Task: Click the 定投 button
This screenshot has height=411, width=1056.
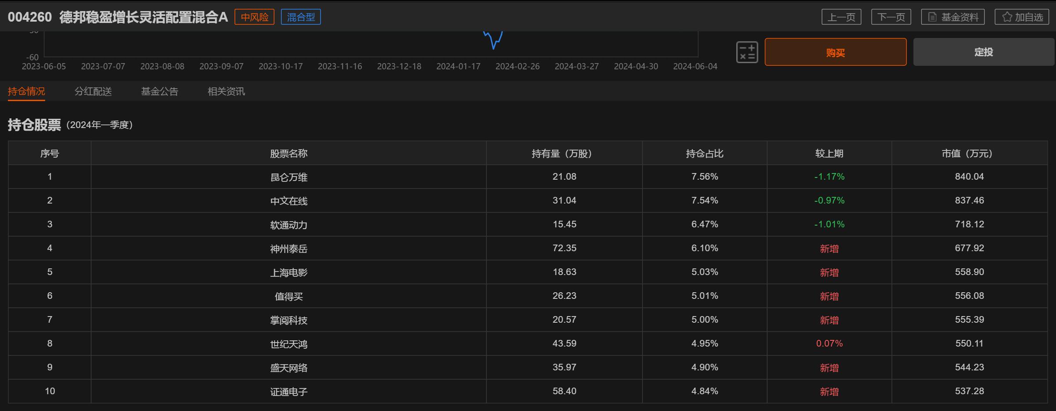Action: point(983,52)
